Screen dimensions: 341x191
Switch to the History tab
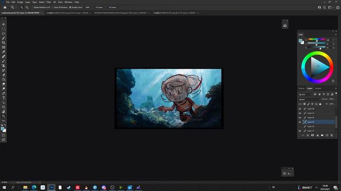[x=302, y=89]
